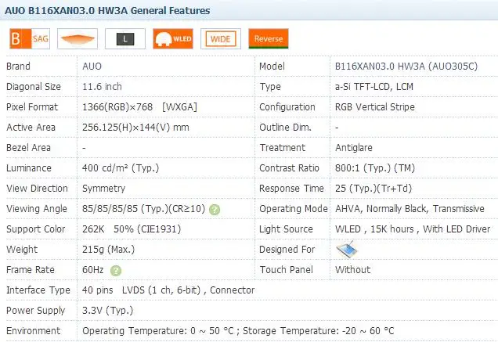Select response time 25 (Typ.)(Tr+Td)
This screenshot has height=342, width=498.
coord(373,189)
